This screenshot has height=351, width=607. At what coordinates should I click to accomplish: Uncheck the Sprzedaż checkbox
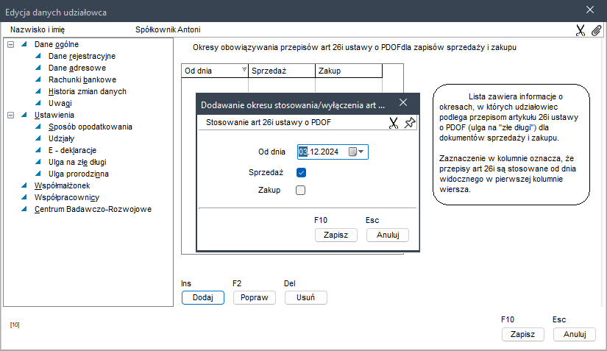[301, 172]
